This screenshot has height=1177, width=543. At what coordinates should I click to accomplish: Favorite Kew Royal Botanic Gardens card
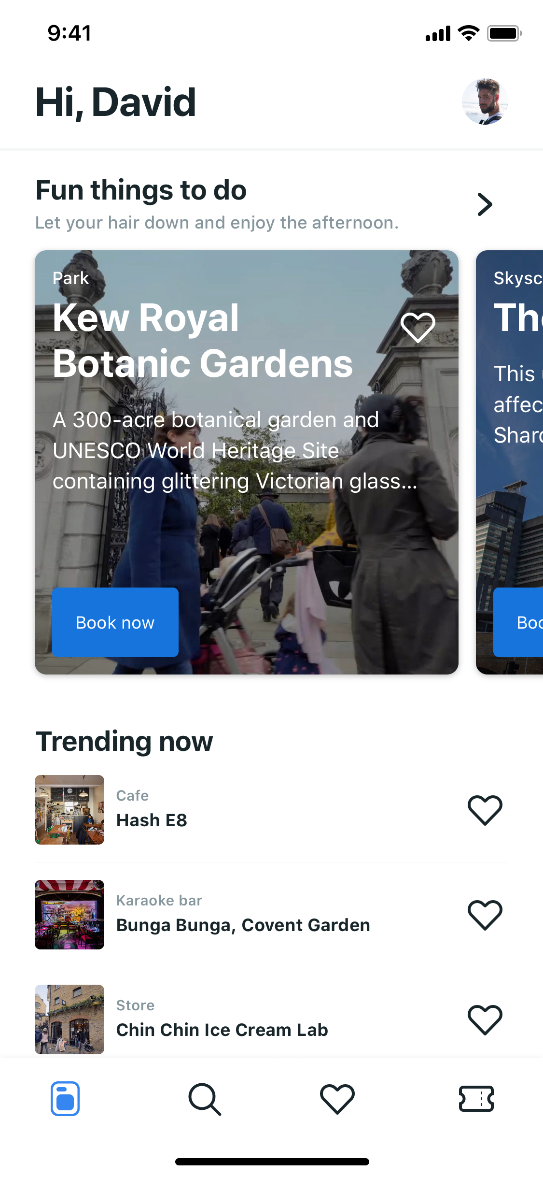pyautogui.click(x=418, y=328)
